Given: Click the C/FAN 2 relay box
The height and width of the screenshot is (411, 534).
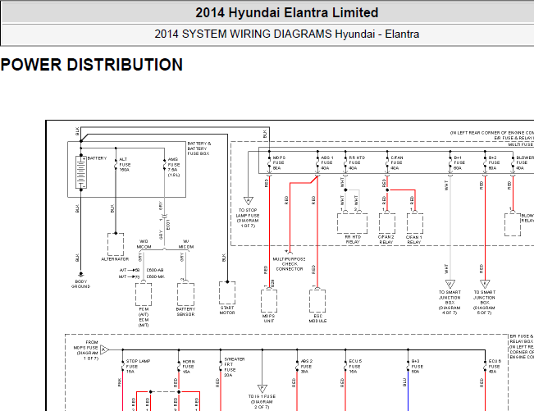Looking at the screenshot, I should [x=387, y=223].
